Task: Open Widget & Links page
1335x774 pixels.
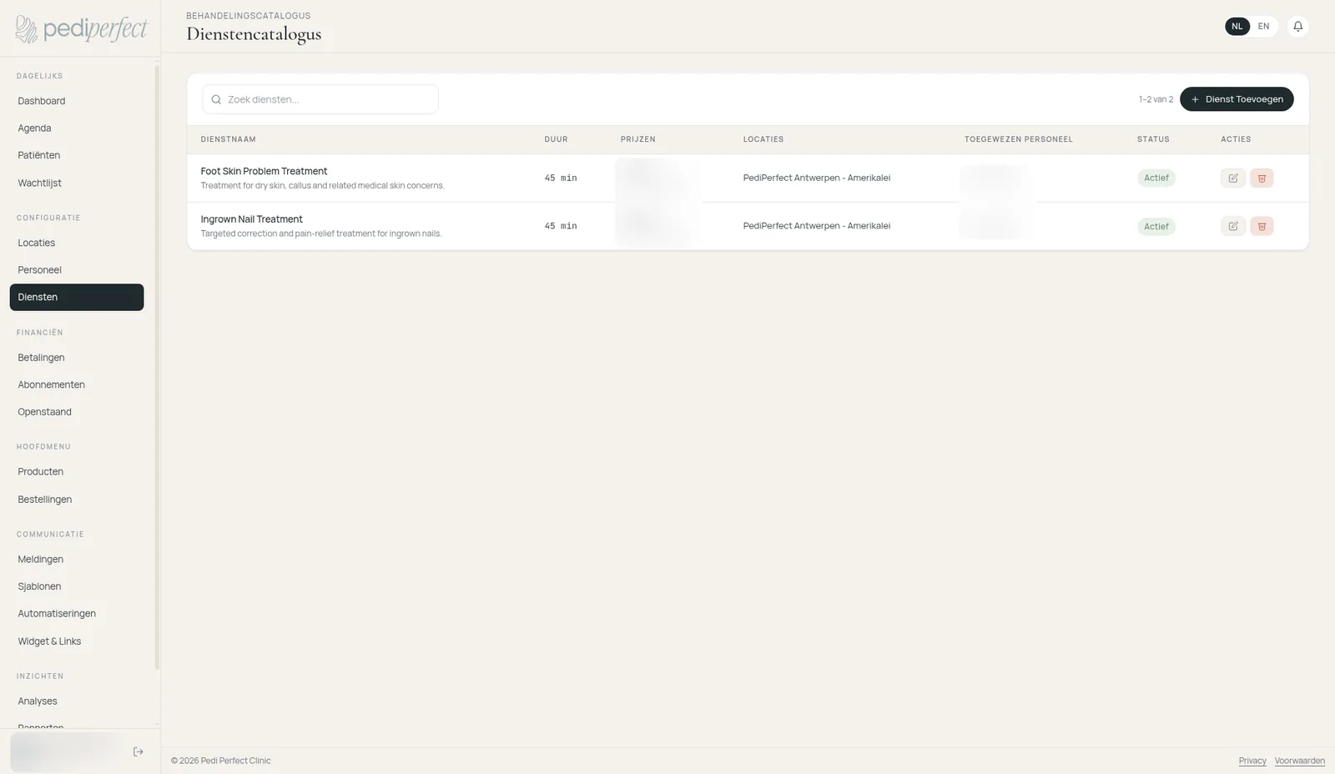Action: point(77,641)
